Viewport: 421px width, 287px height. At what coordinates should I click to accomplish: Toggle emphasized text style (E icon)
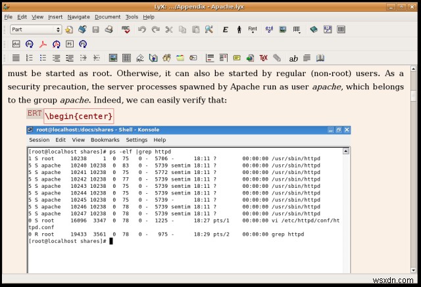pyautogui.click(x=225, y=30)
